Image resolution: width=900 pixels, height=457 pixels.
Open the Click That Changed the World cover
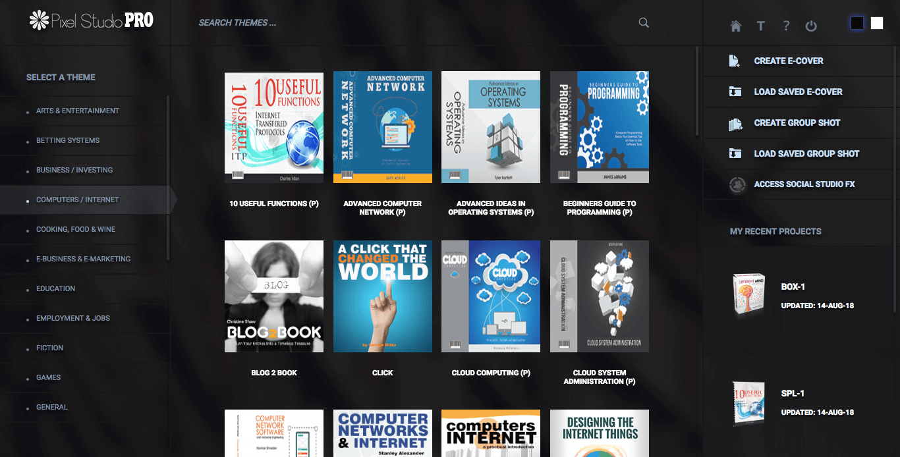coord(383,296)
